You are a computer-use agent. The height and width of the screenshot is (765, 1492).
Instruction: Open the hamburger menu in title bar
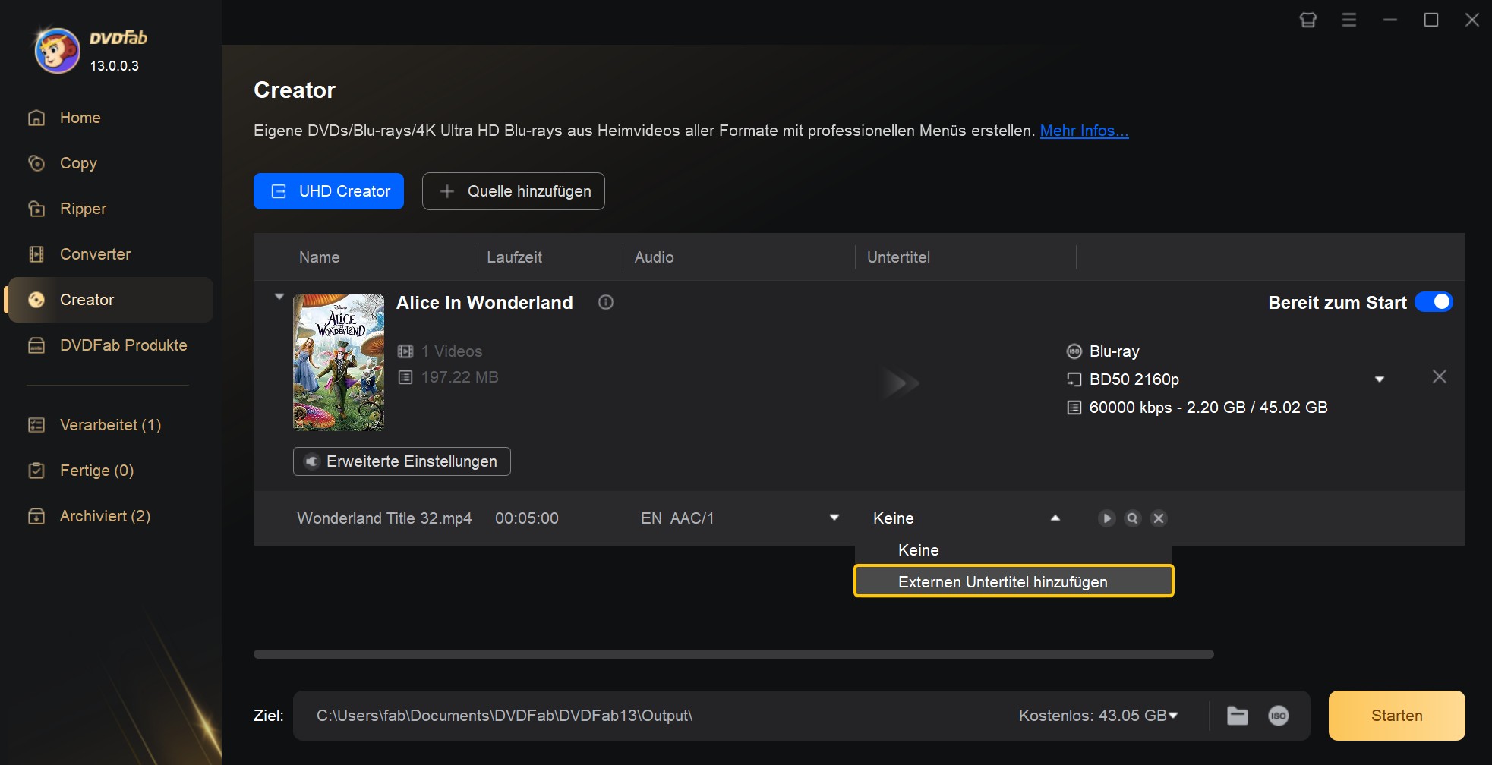pos(1349,20)
